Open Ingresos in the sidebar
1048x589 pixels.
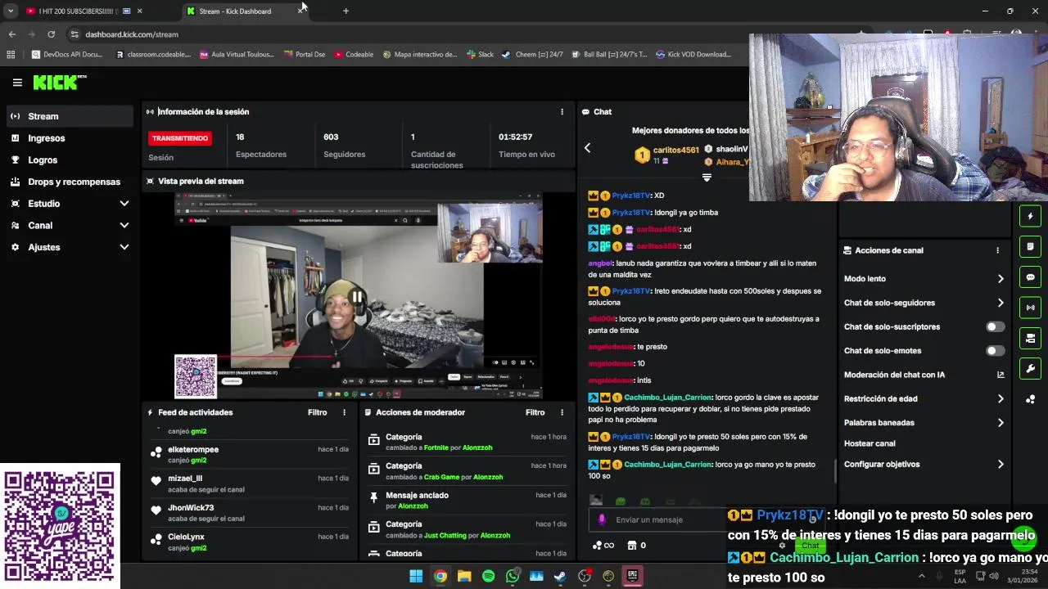pos(70,138)
